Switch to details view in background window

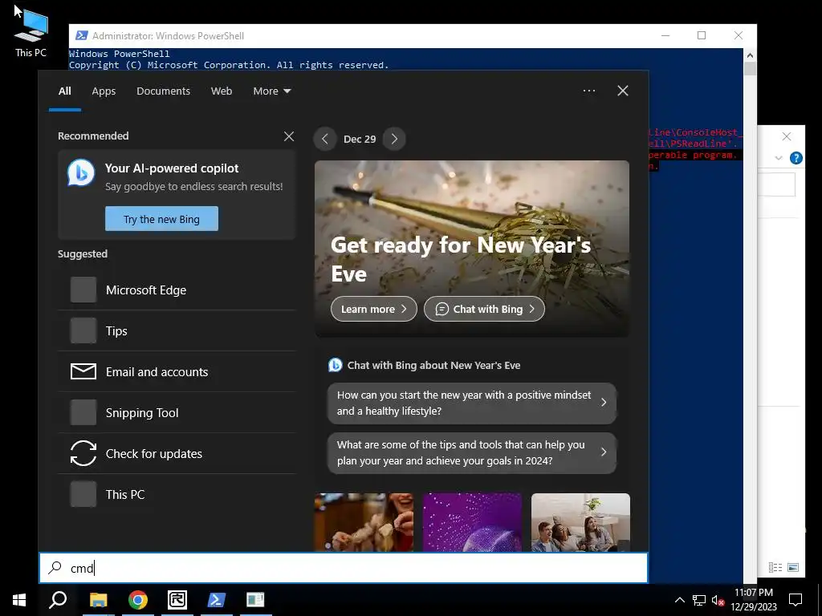(x=775, y=567)
